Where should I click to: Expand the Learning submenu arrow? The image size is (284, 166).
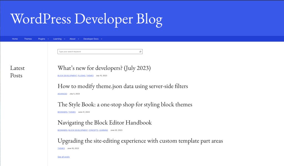[x=64, y=39]
